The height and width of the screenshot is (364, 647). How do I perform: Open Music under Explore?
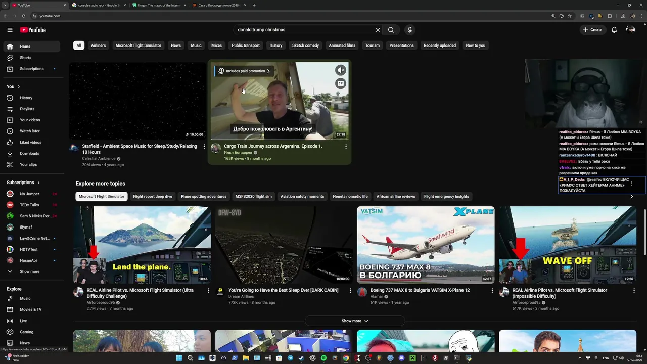[x=31, y=299]
